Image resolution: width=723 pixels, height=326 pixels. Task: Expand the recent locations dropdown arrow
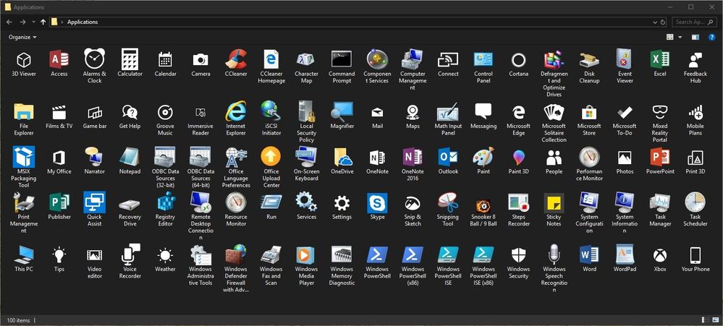[34, 22]
